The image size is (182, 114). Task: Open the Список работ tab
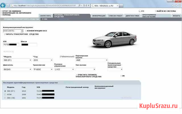pyautogui.click(x=115, y=16)
